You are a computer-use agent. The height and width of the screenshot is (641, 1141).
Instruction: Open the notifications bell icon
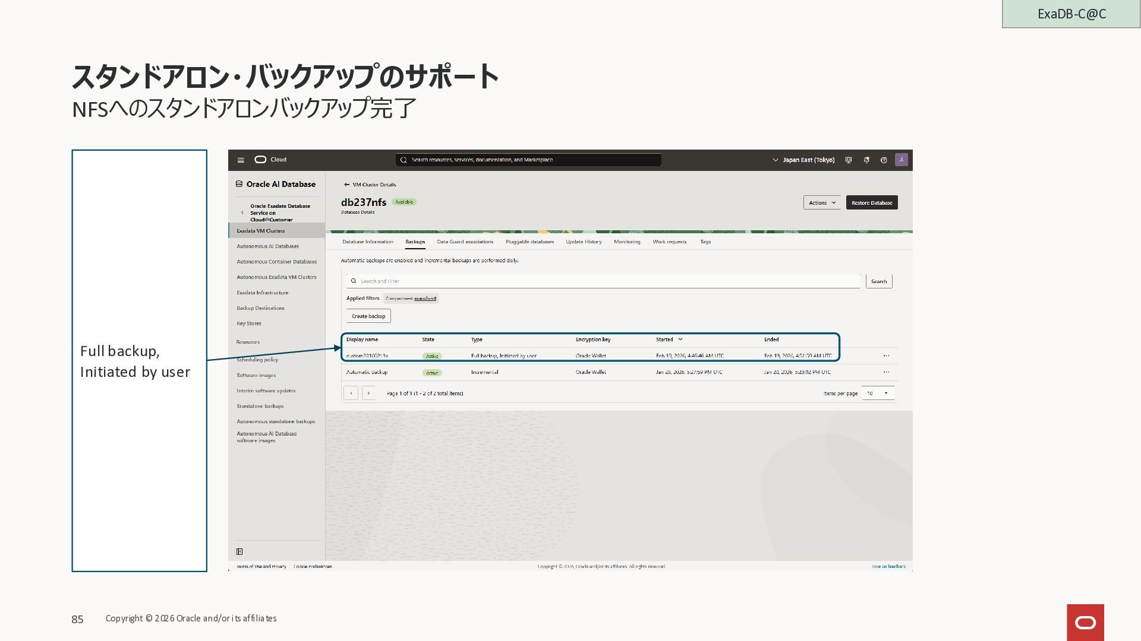coord(866,160)
